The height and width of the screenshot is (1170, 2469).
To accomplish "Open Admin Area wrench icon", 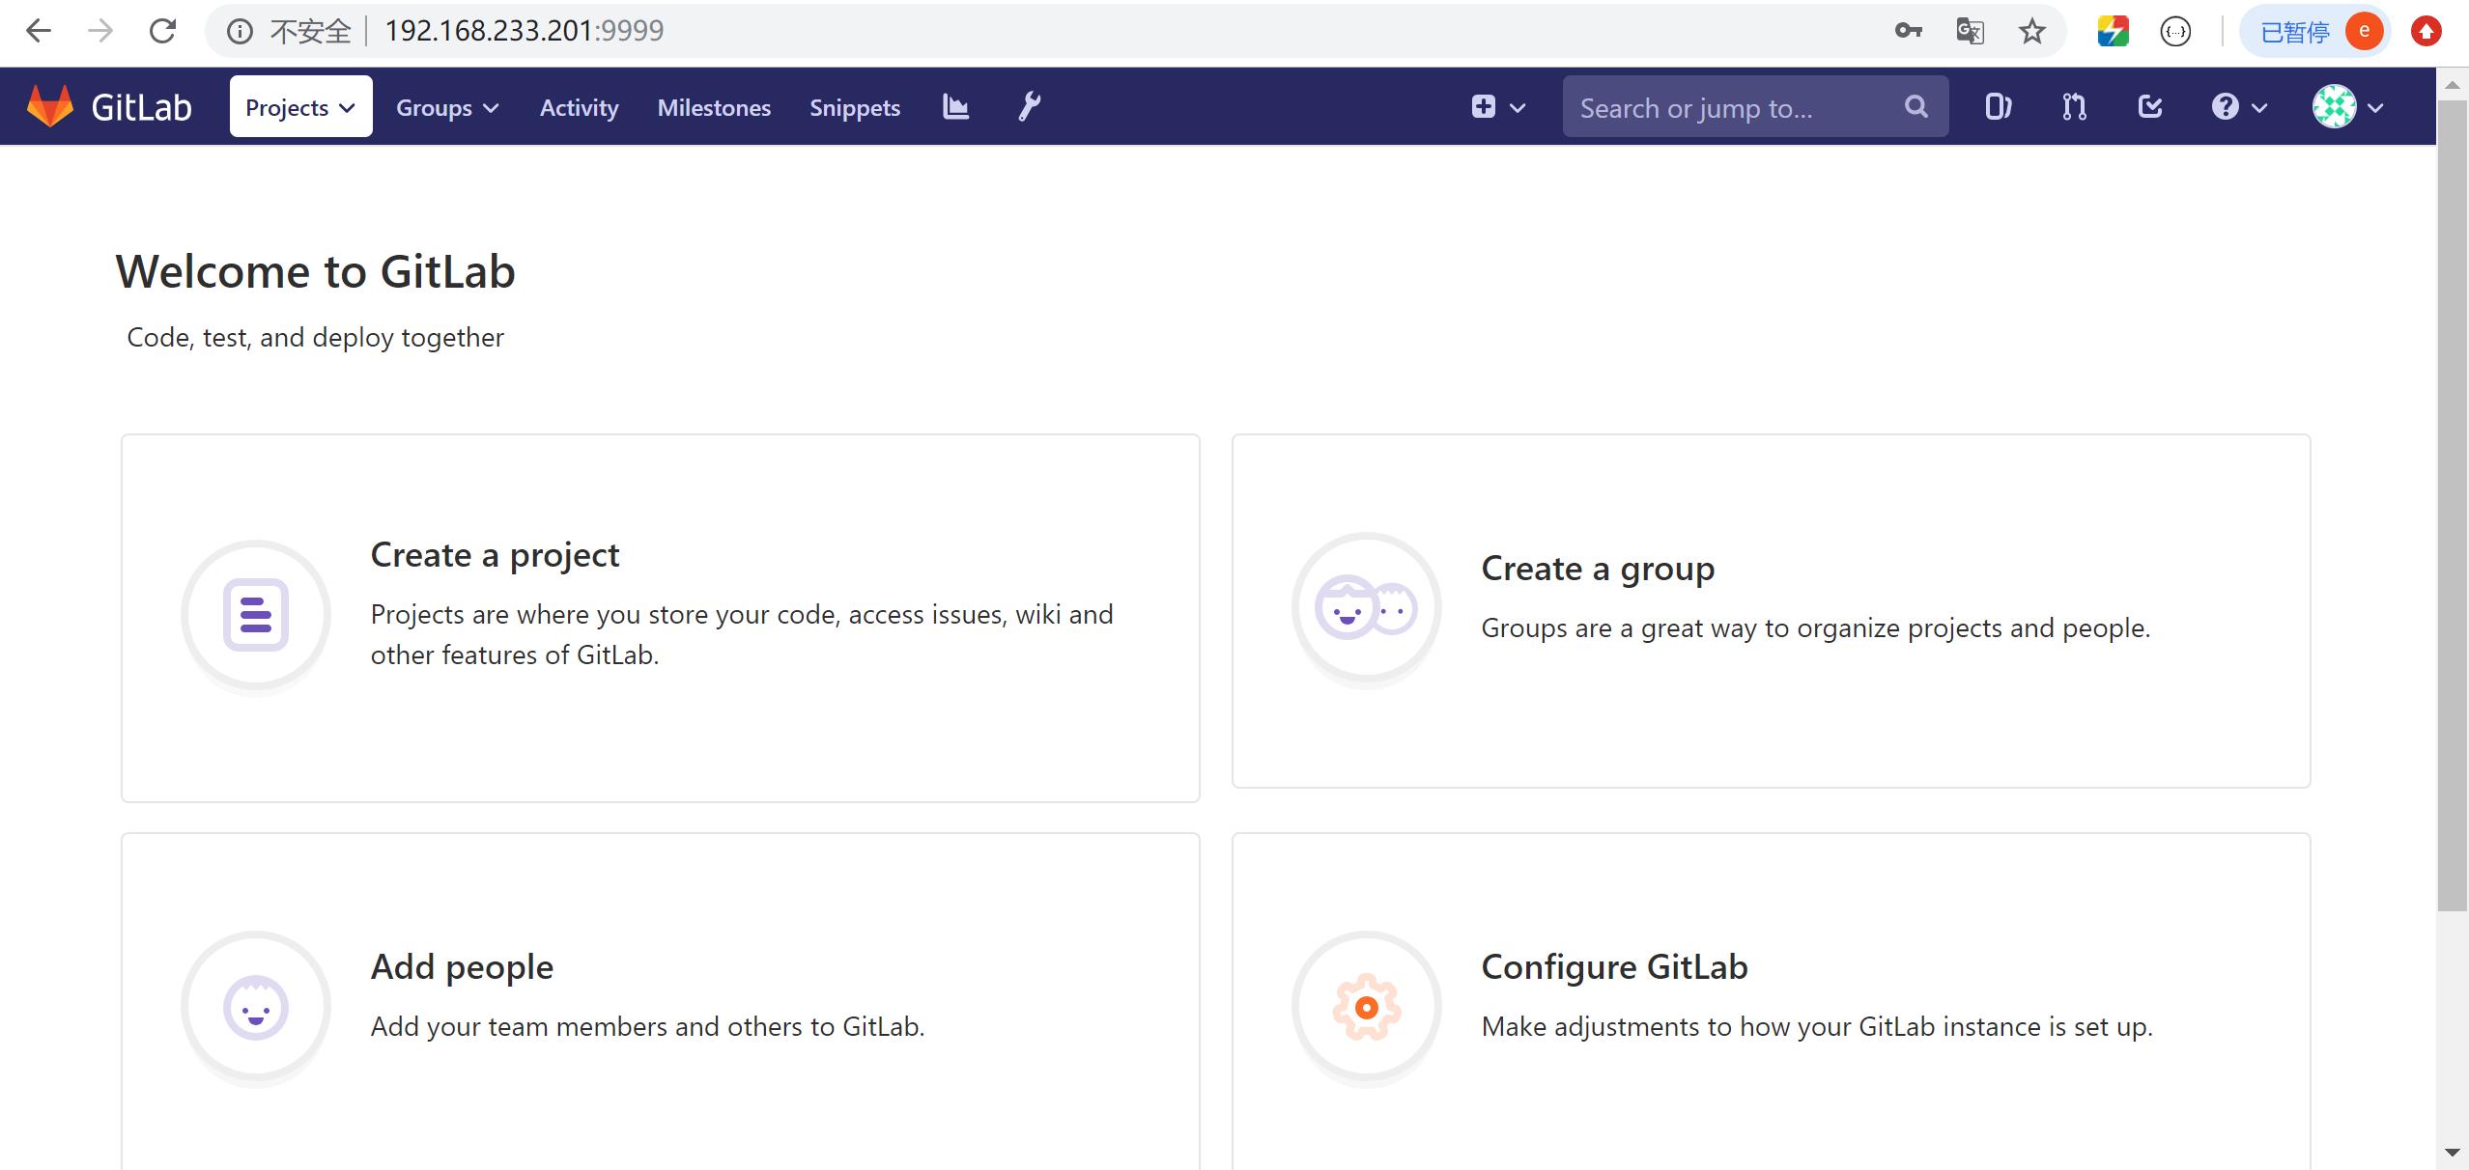I will [1029, 106].
